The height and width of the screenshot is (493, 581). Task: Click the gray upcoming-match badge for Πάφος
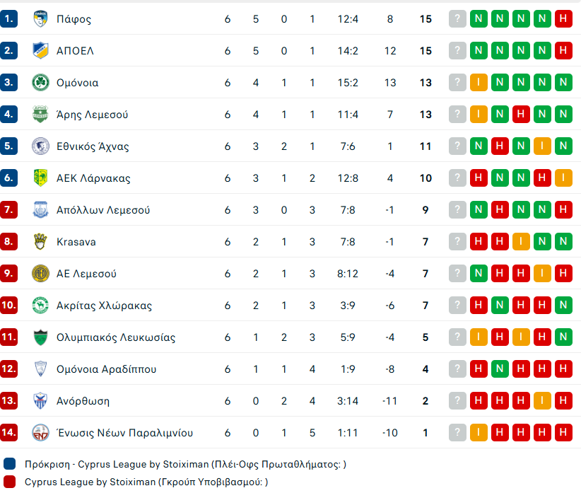(457, 19)
